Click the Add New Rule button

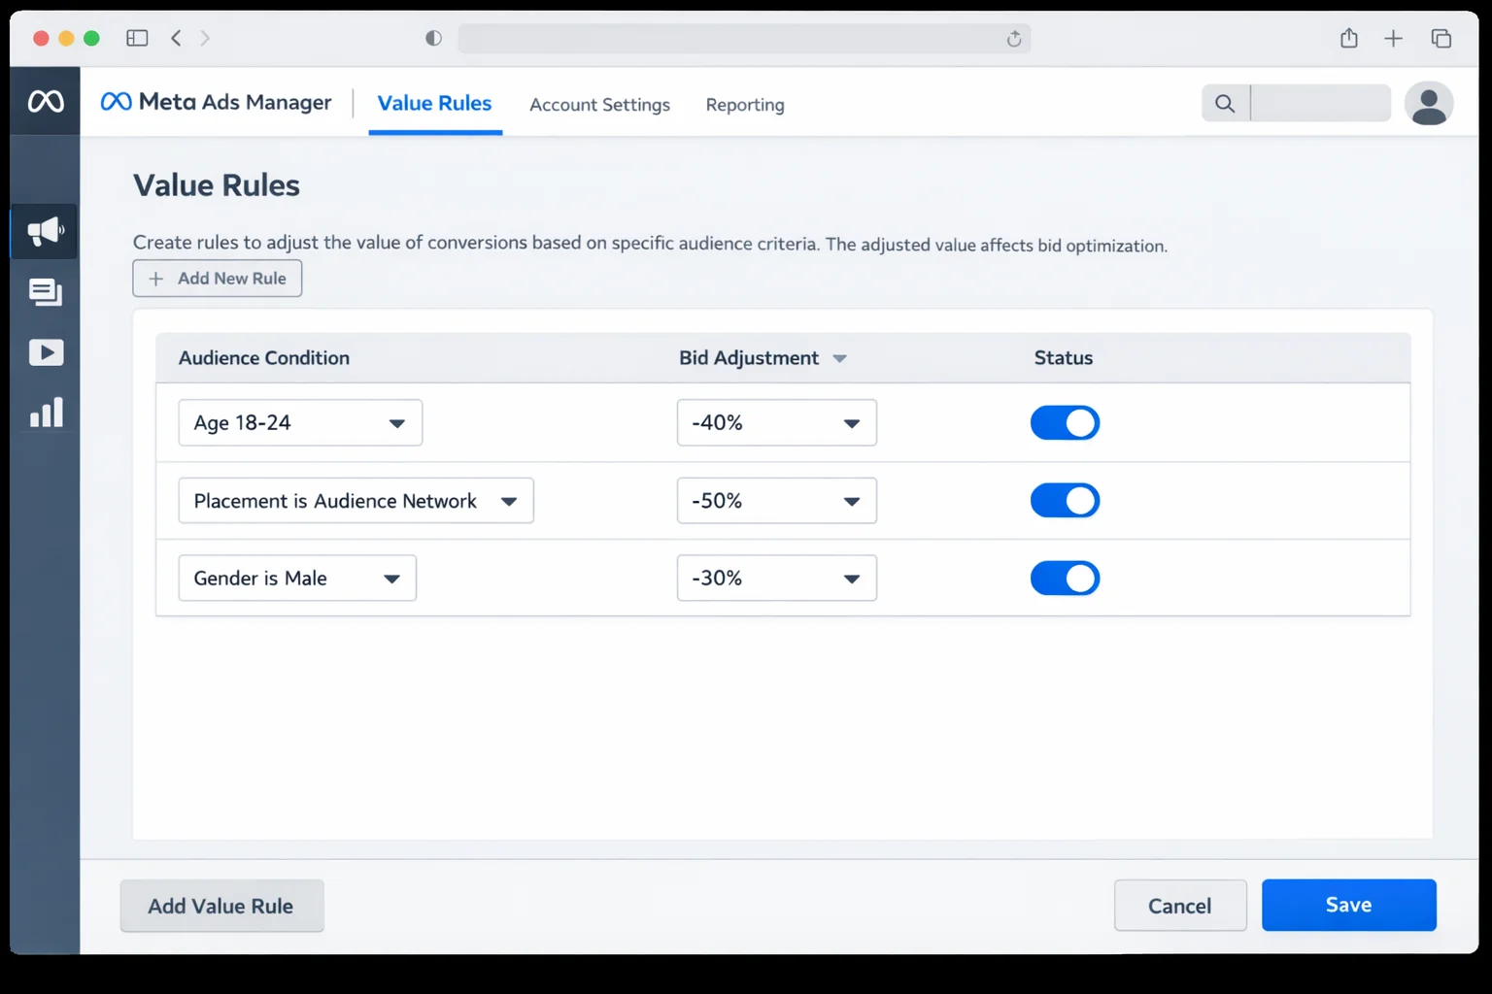tap(218, 279)
